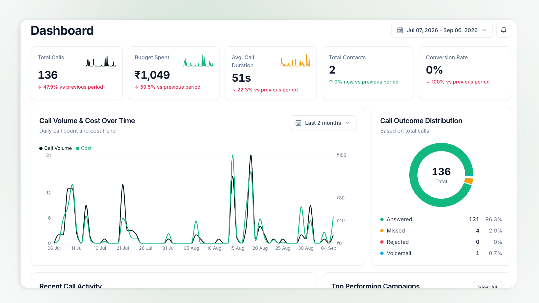The width and height of the screenshot is (539, 303).
Task: Expand the date range chevron arrow
Action: coord(484,30)
